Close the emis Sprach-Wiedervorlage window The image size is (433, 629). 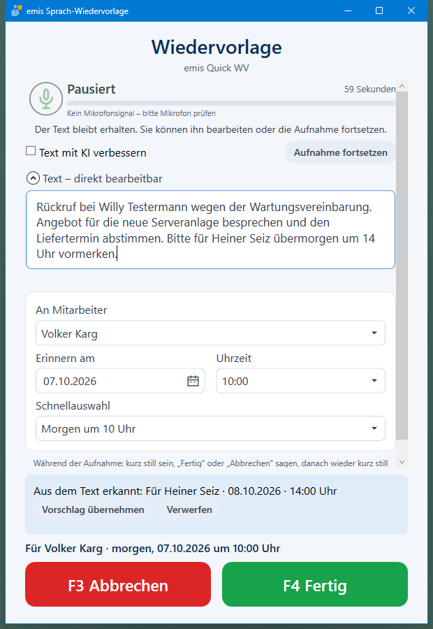(411, 10)
